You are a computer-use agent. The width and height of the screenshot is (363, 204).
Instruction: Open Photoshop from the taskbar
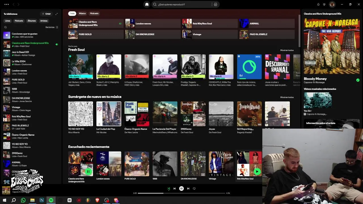point(42,200)
